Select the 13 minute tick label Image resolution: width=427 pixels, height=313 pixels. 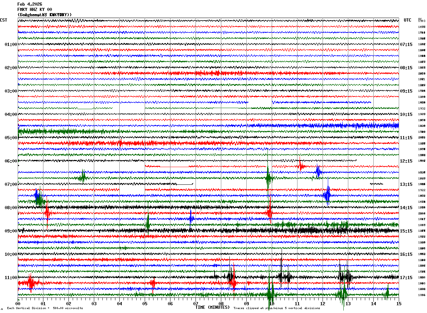(x=348, y=303)
